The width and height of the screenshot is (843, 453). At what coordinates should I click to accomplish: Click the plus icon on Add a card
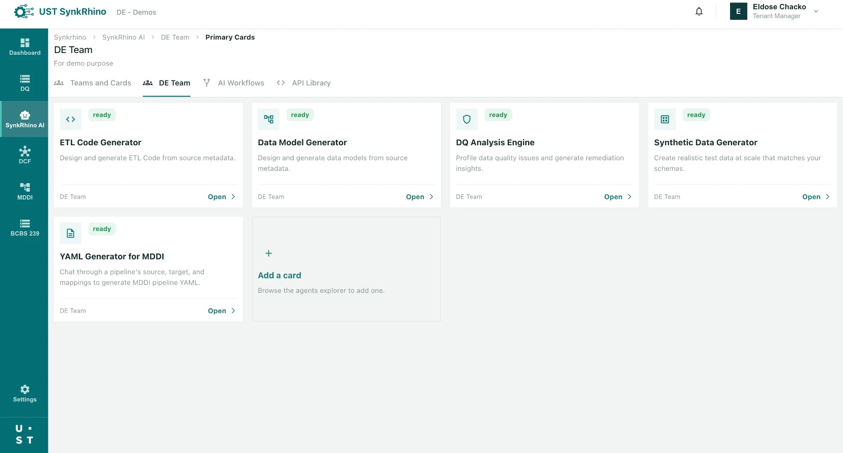coord(268,253)
